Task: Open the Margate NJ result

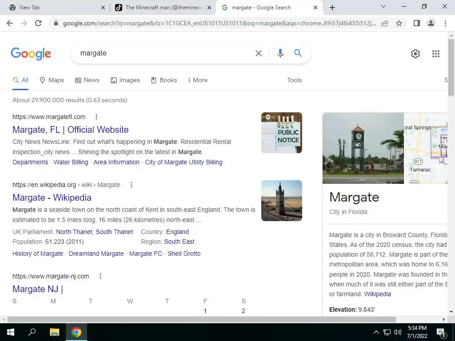Action: (38, 289)
